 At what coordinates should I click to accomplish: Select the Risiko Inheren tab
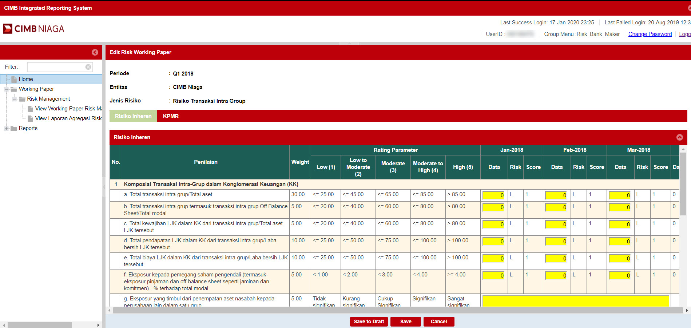point(133,116)
